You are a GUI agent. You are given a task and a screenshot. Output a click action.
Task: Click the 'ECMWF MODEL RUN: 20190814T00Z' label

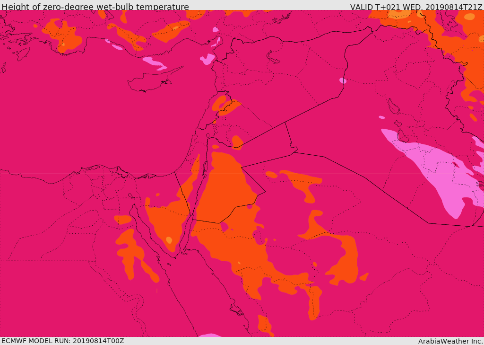pyautogui.click(x=63, y=341)
